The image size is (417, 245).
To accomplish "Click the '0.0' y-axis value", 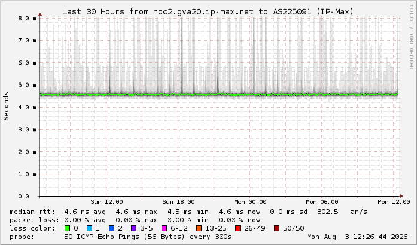I will [x=24, y=197].
